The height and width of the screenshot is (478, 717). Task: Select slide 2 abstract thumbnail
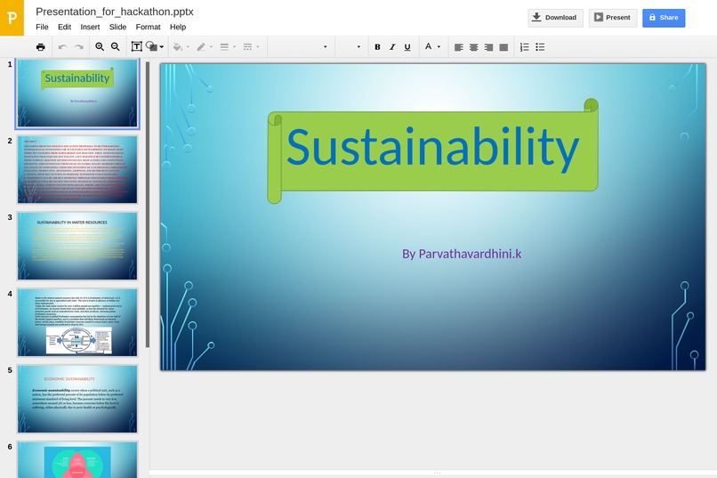77,170
